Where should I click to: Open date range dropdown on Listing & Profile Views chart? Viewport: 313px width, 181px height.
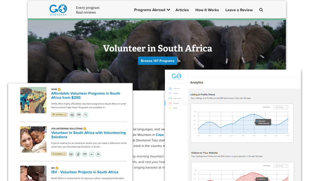[281, 107]
